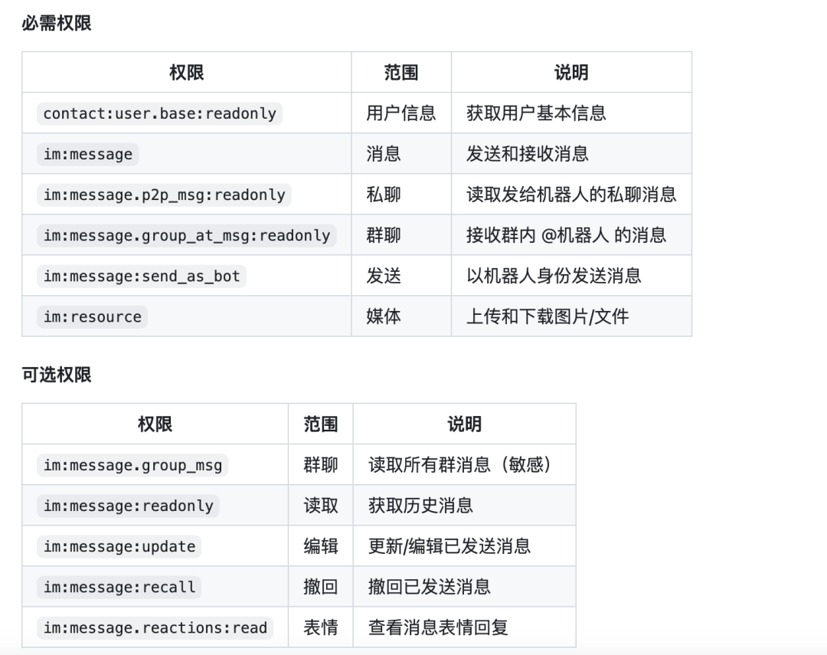Click 权限 header in required permissions table
The height and width of the screenshot is (655, 827).
[x=187, y=72]
